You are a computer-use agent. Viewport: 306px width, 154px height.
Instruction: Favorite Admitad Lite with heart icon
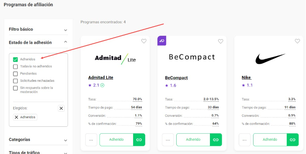[x=144, y=41]
